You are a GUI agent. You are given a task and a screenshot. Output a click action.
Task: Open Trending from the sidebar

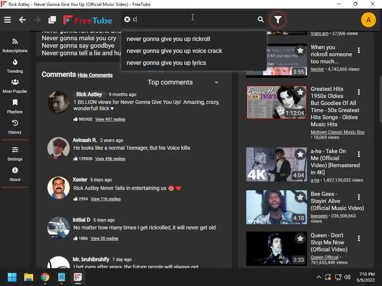pyautogui.click(x=15, y=66)
